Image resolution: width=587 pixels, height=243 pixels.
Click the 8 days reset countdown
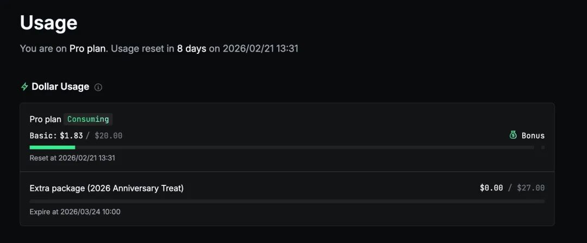tap(191, 48)
